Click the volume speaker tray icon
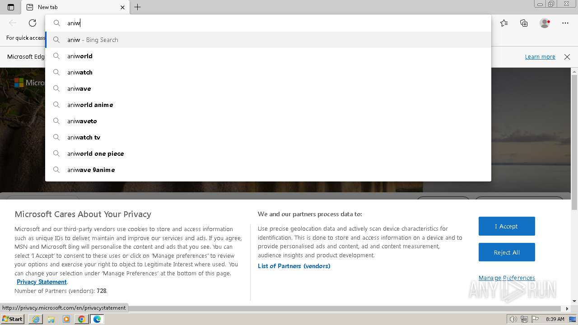The height and width of the screenshot is (325, 578). 513,319
